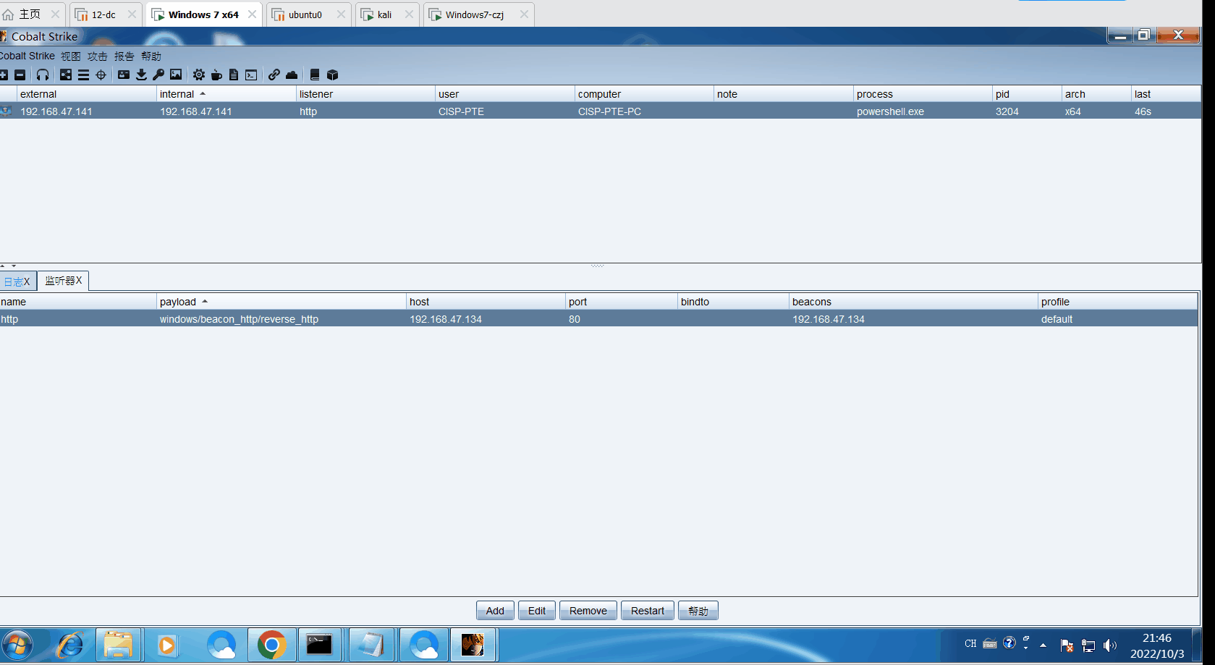Switch to the 日志X tab
1215x665 pixels.
tap(17, 281)
